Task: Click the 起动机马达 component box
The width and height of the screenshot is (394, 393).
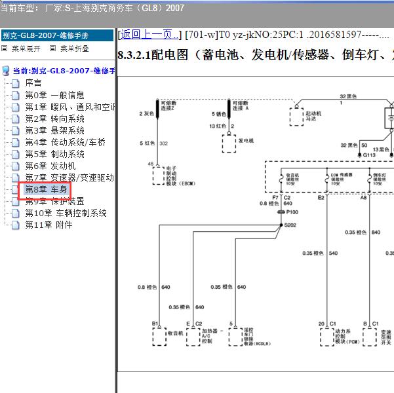Action: click(x=296, y=117)
